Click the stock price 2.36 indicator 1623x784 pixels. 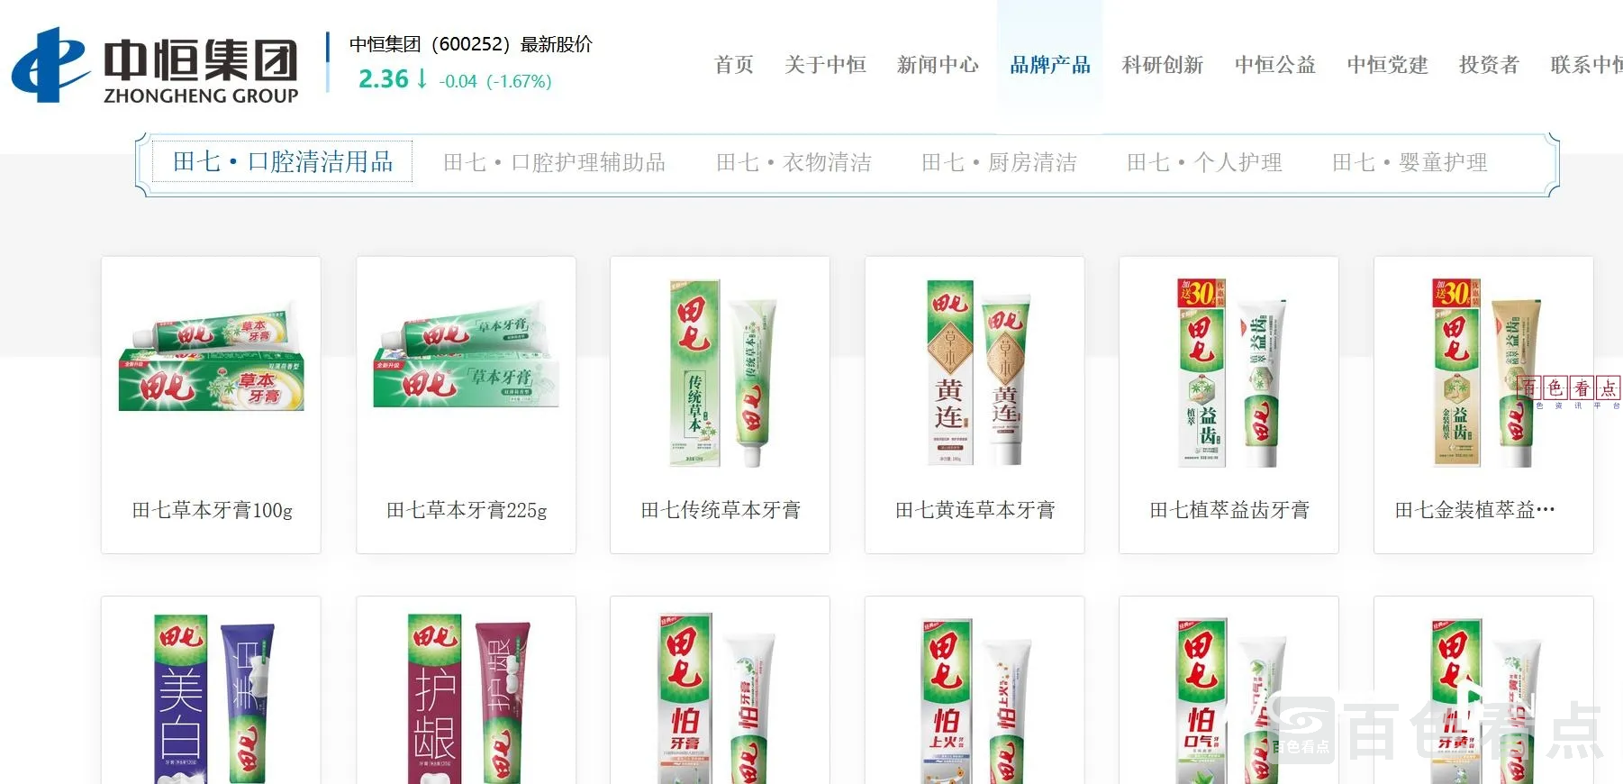tap(384, 79)
